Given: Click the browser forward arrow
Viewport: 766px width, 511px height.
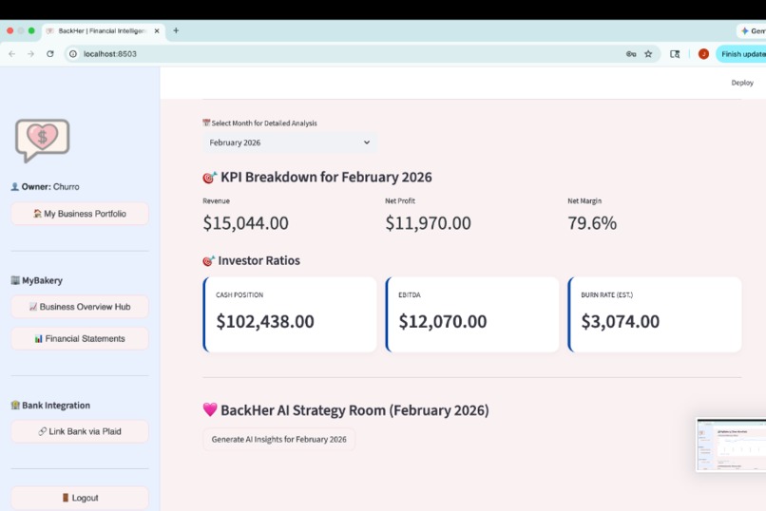Looking at the screenshot, I should coord(30,54).
